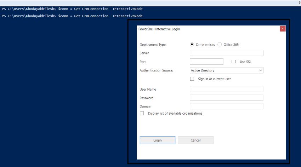Click the Login button

click(158, 140)
